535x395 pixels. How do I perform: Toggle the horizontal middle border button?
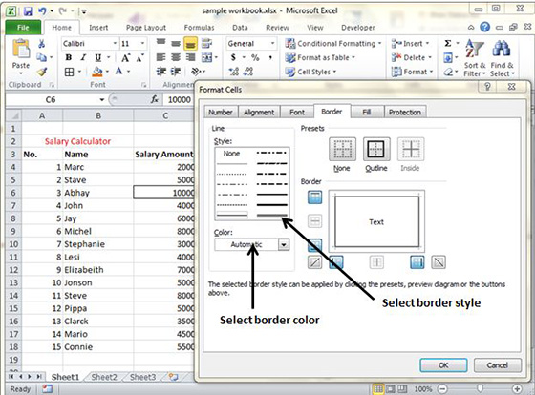point(314,220)
